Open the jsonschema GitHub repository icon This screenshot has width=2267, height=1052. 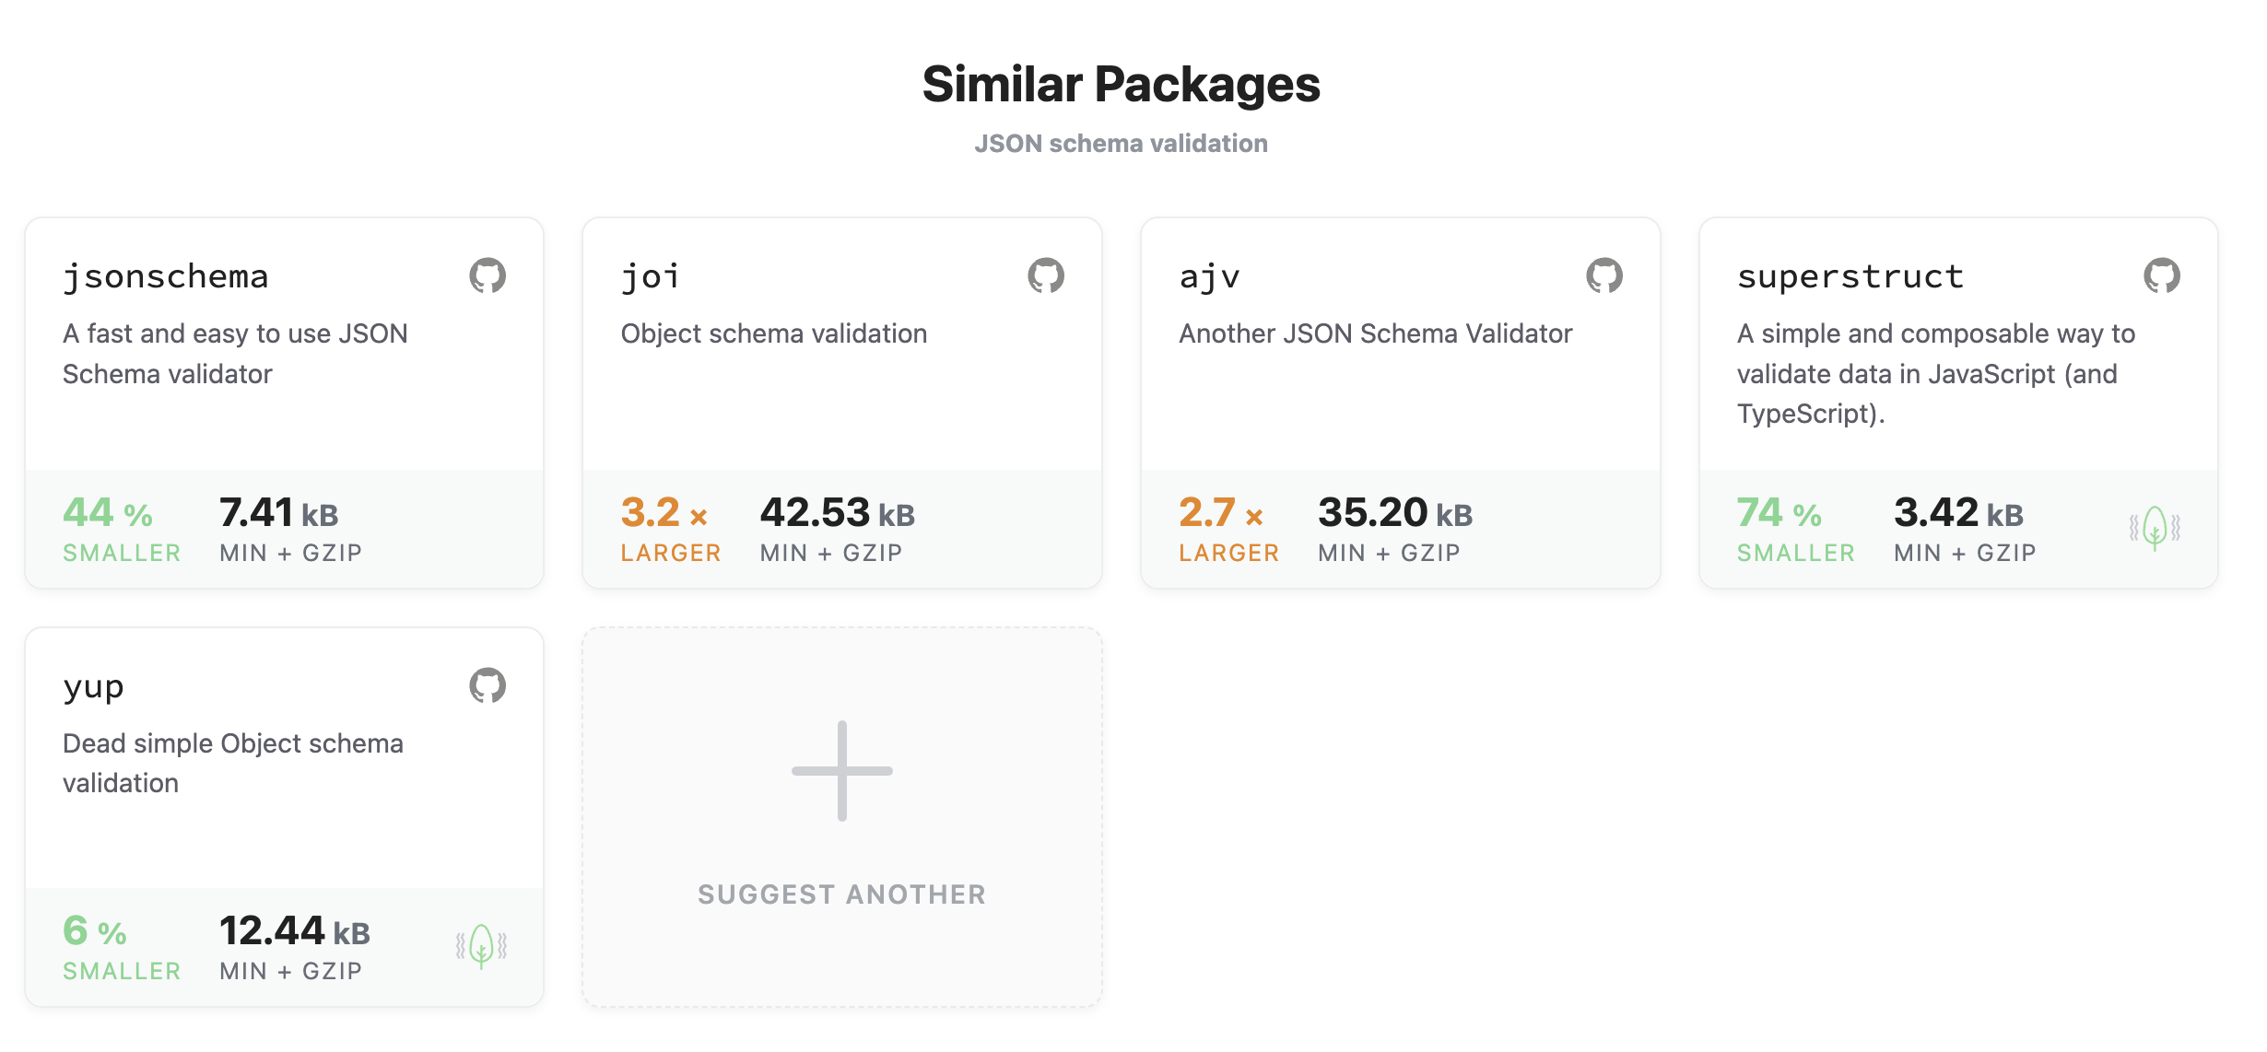(x=487, y=275)
